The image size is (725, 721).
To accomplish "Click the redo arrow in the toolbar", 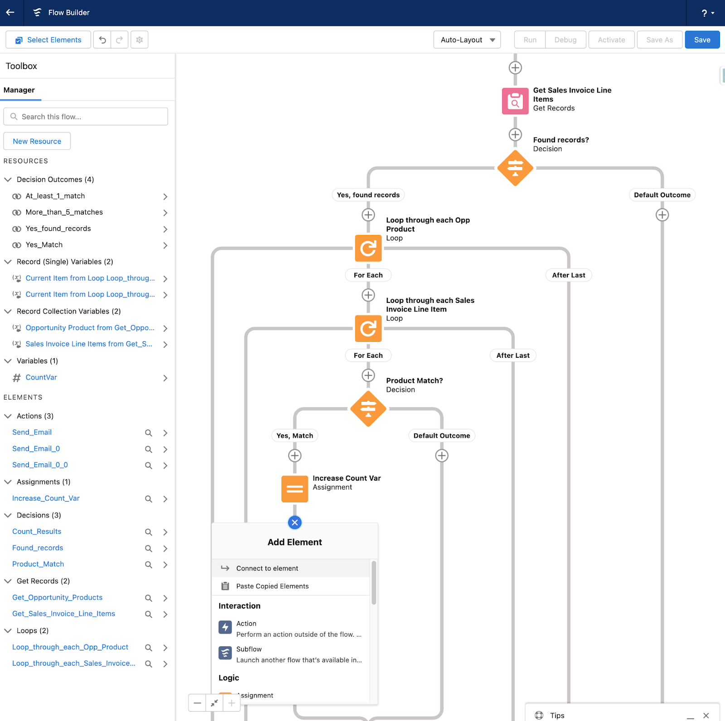I will pos(120,40).
